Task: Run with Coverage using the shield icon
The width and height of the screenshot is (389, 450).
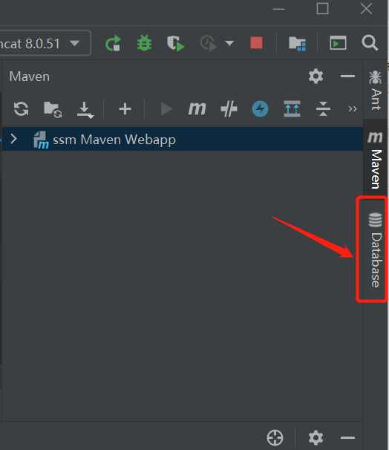Action: click(x=175, y=44)
